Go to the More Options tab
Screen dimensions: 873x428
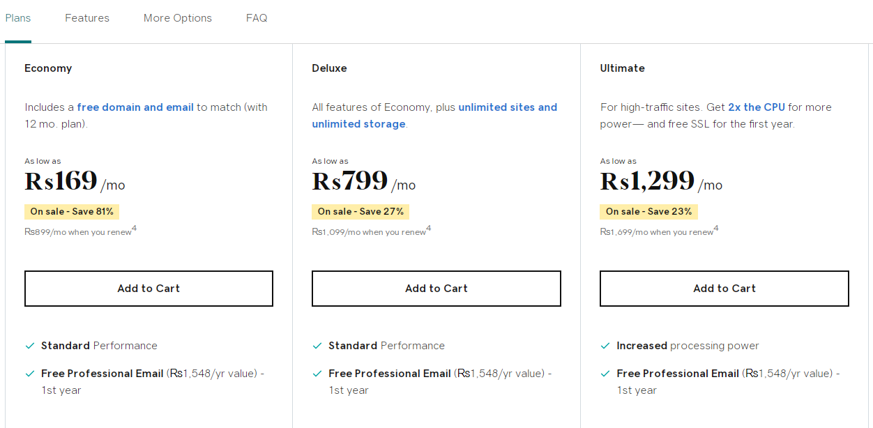pos(178,18)
